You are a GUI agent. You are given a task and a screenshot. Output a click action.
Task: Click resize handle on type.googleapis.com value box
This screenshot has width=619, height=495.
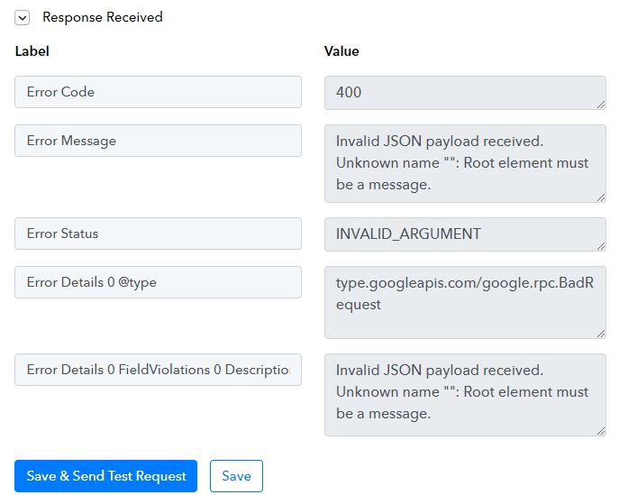point(601,334)
